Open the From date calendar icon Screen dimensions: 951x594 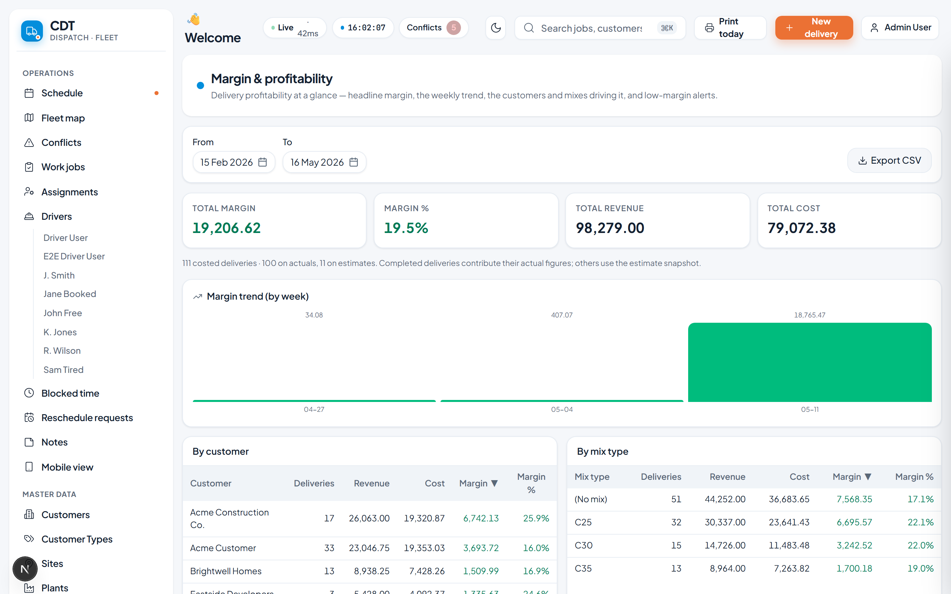click(x=263, y=162)
